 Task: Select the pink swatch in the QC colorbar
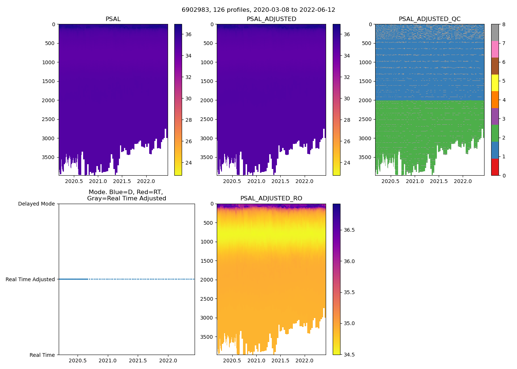(495, 49)
